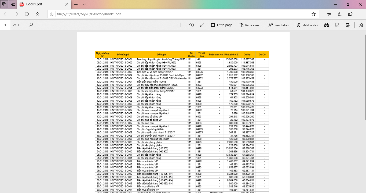Open the Page view options
366x193 pixels.
coord(249,25)
